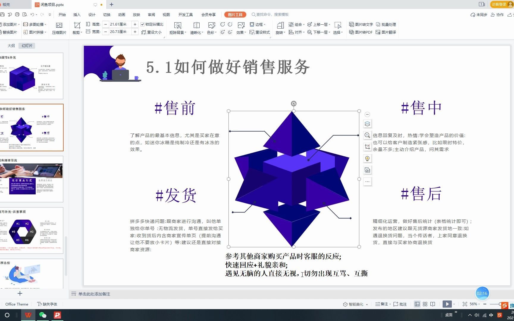The width and height of the screenshot is (514, 321).
Task: Select the slide thumbnail with hexagon diagram
Action: (32, 230)
